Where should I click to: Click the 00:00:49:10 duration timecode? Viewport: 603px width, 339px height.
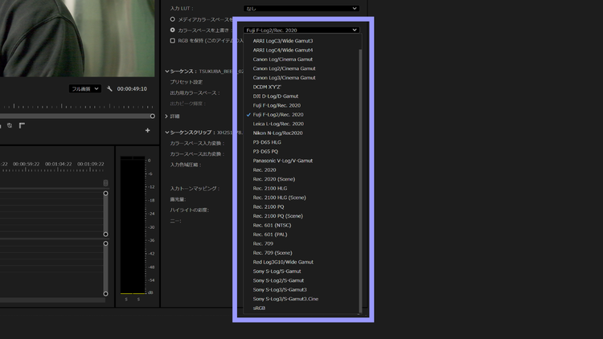coord(132,89)
